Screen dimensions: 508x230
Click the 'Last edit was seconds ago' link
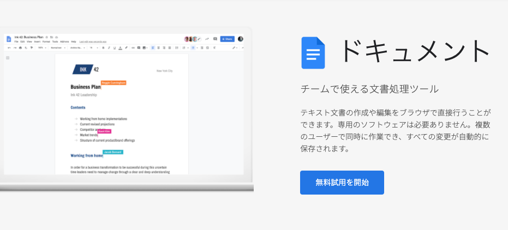point(93,42)
